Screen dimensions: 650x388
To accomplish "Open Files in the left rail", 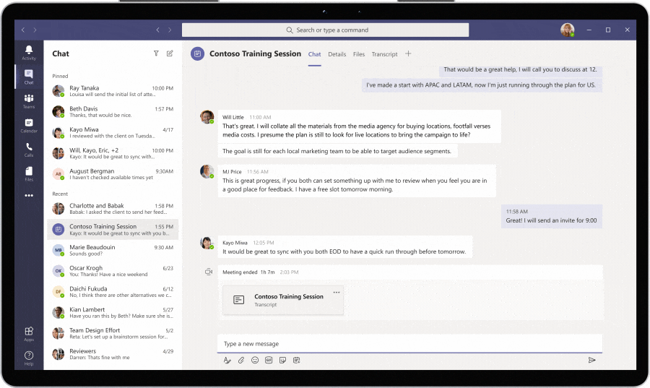I will tap(29, 173).
